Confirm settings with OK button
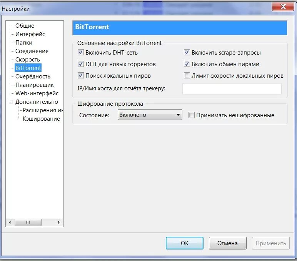This screenshot has height=261, width=297. 185,243
